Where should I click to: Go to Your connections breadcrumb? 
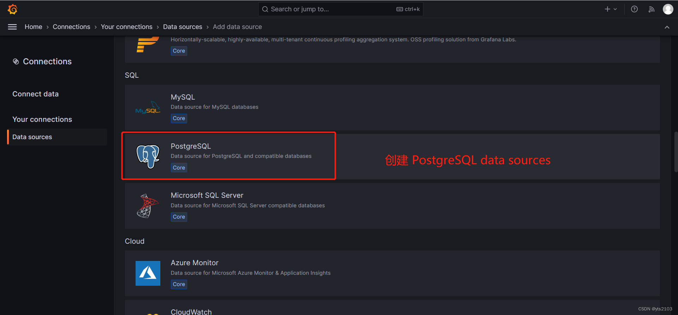pyautogui.click(x=126, y=27)
